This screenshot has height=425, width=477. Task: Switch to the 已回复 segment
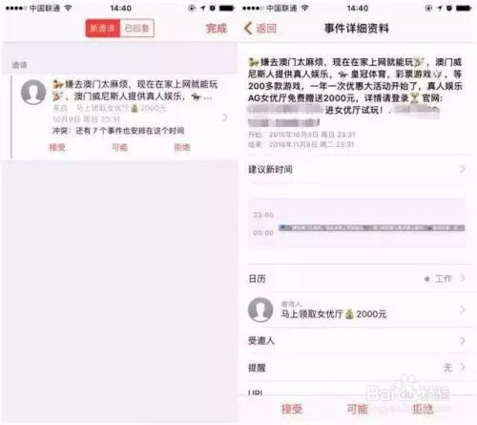(137, 29)
